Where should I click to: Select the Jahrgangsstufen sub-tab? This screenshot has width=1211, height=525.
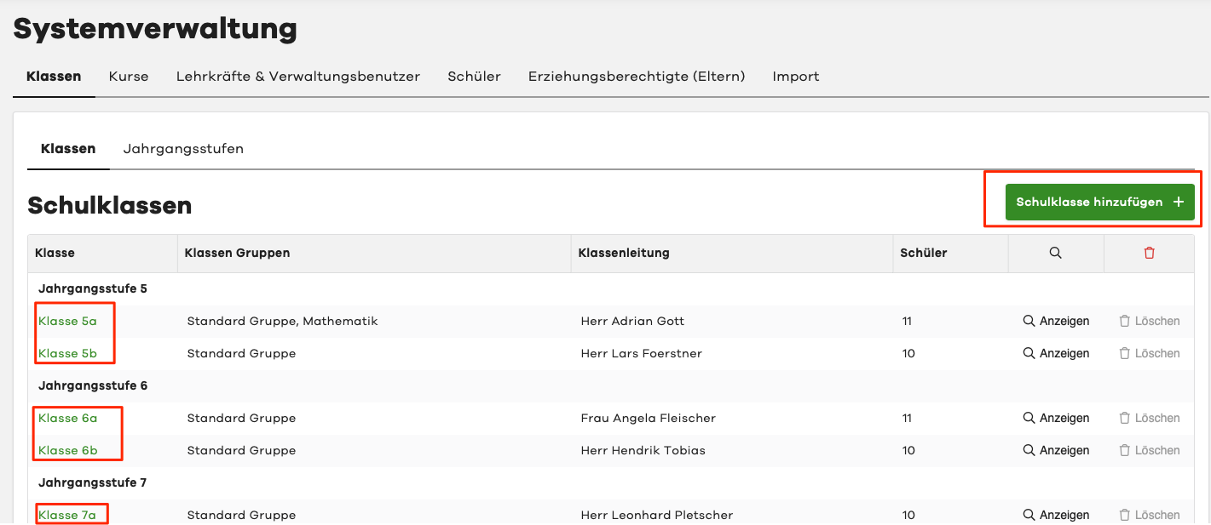point(183,149)
